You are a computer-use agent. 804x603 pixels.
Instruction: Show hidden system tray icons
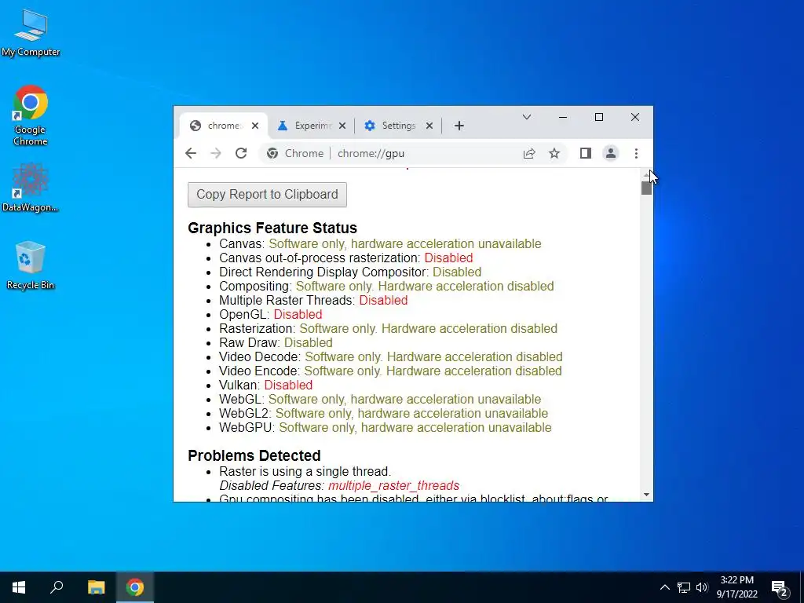[664, 587]
